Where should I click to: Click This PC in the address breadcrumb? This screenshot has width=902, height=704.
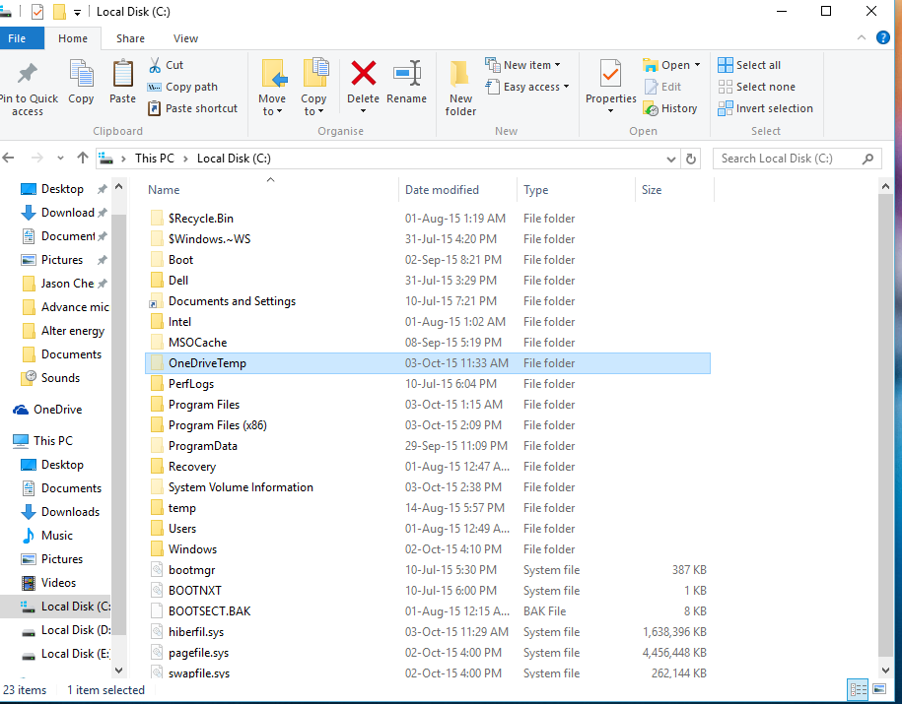154,159
